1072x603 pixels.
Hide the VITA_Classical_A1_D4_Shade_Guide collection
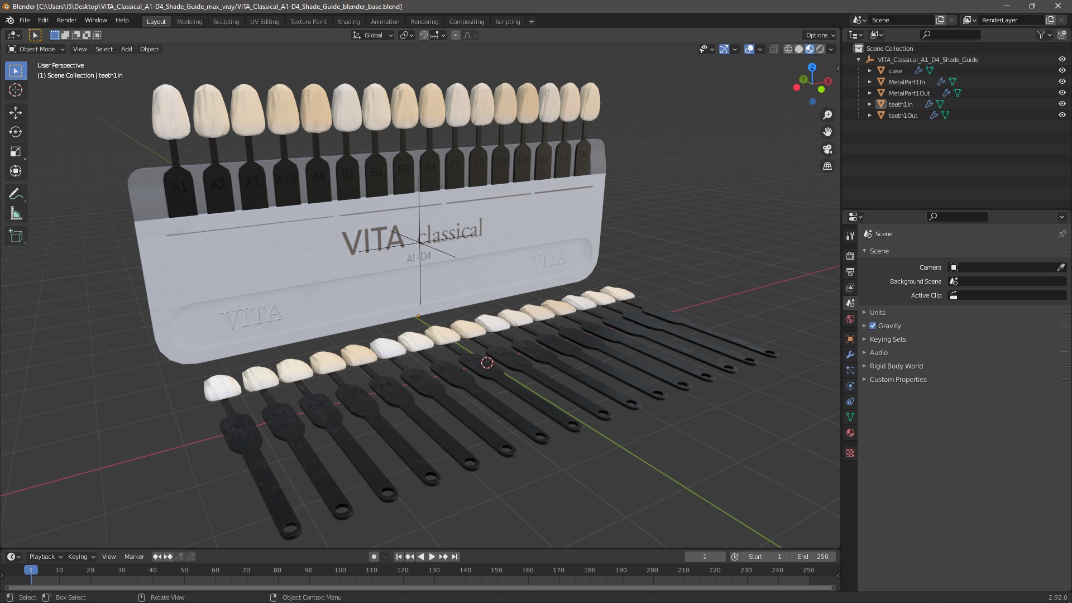(1062, 59)
